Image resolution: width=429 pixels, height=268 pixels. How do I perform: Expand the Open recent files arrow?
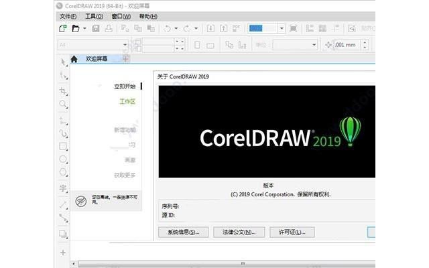[x=84, y=28]
